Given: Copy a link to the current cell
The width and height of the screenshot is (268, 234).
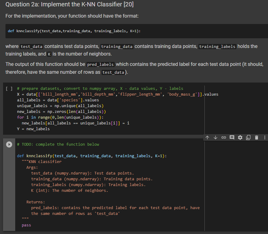Looking at the screenshot, I should [x=224, y=137].
